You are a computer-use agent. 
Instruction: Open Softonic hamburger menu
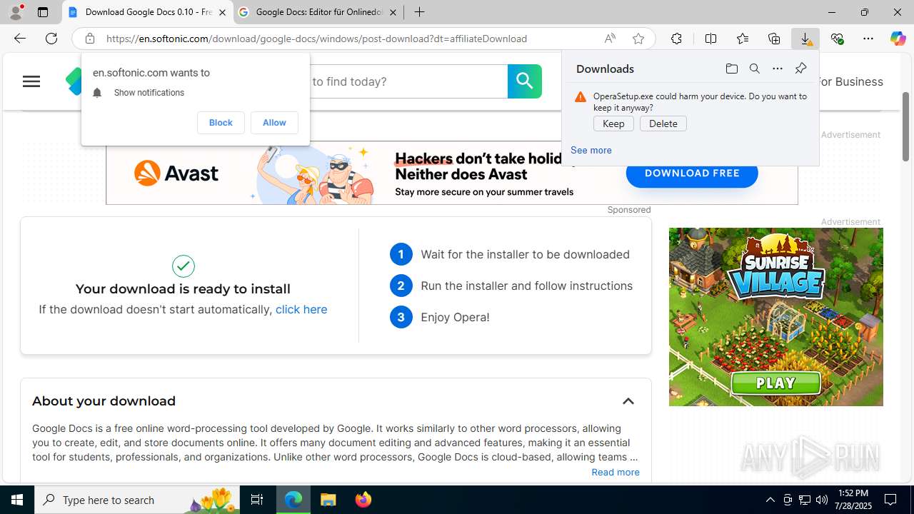point(31,81)
